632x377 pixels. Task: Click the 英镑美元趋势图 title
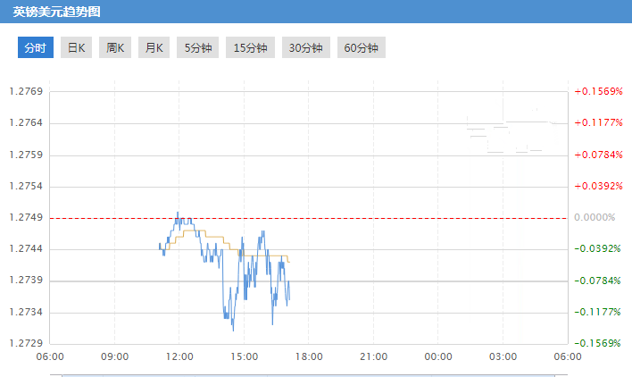coord(57,13)
